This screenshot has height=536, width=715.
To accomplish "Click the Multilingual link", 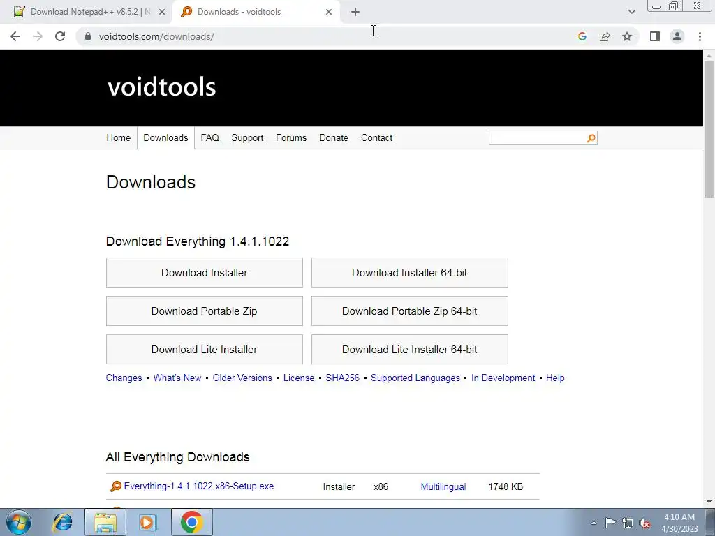I will click(x=443, y=486).
